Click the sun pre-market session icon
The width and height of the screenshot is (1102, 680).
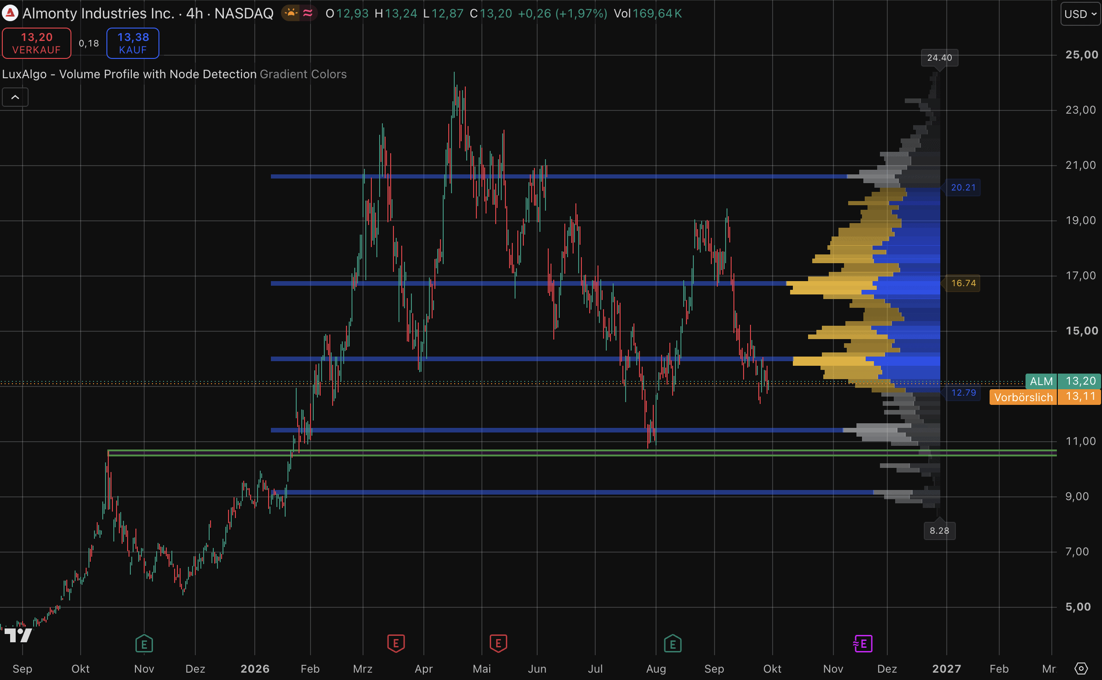[x=291, y=13]
